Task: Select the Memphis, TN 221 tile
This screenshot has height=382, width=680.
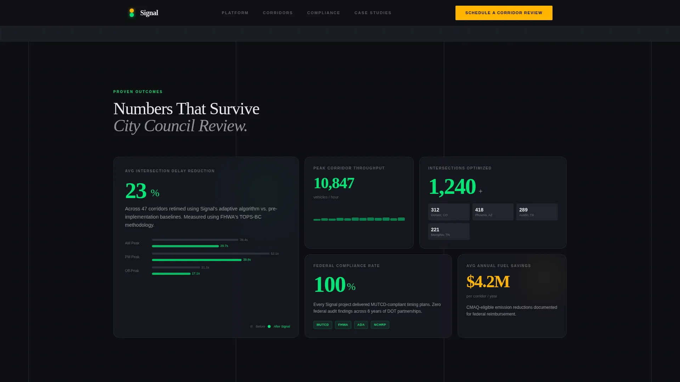Action: (449, 231)
